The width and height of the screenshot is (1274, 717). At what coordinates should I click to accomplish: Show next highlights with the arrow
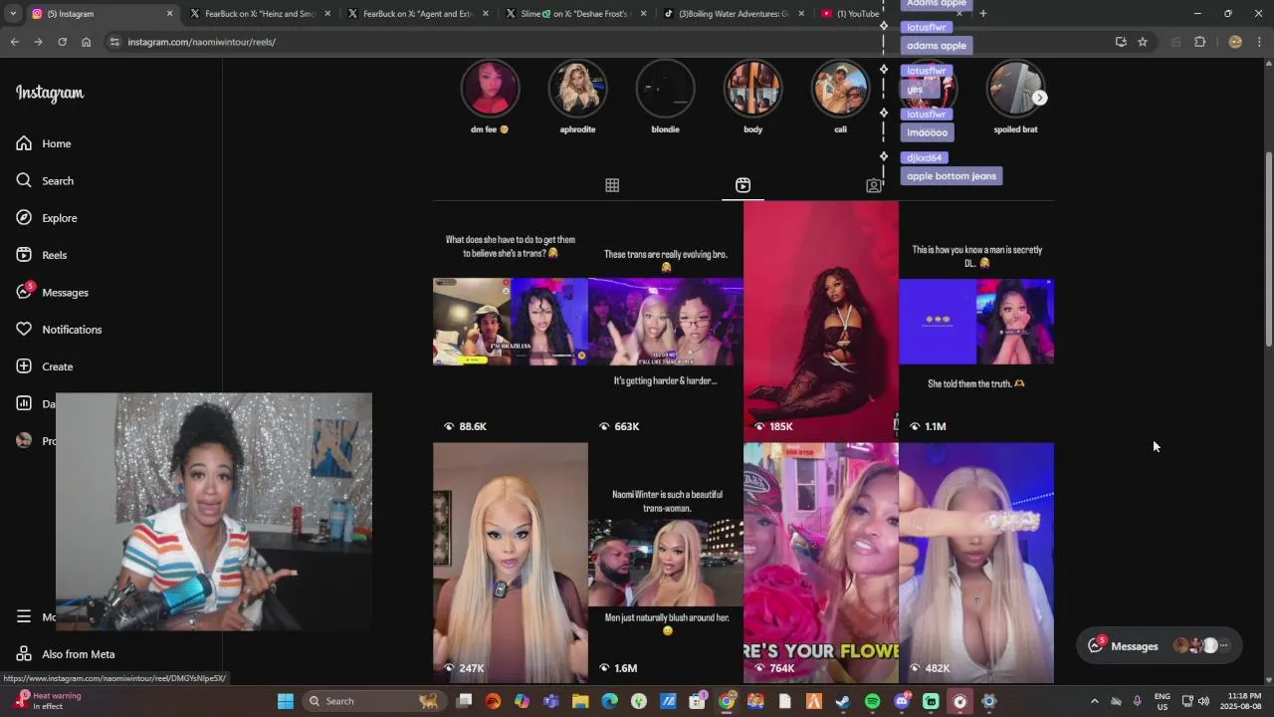1039,98
